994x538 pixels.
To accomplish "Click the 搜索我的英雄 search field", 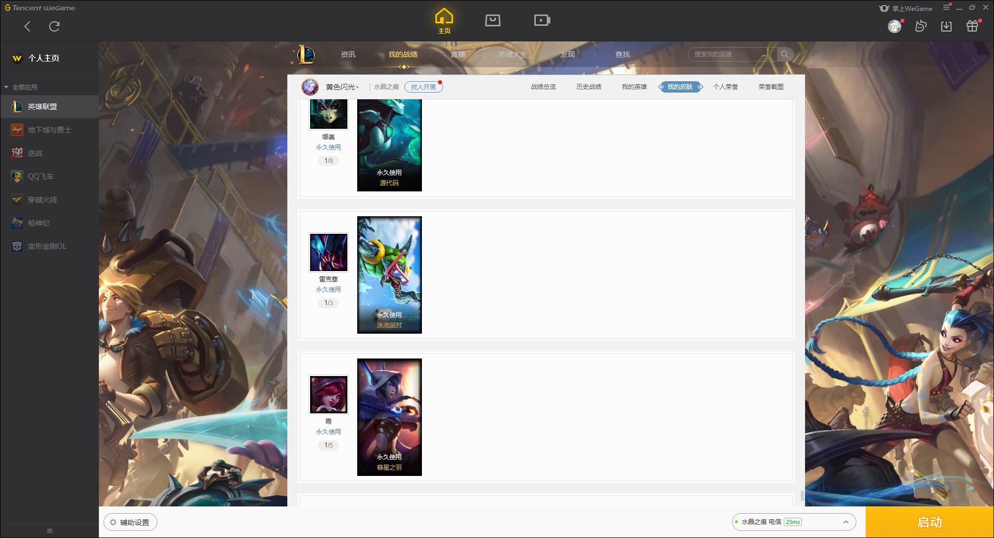I will point(733,54).
